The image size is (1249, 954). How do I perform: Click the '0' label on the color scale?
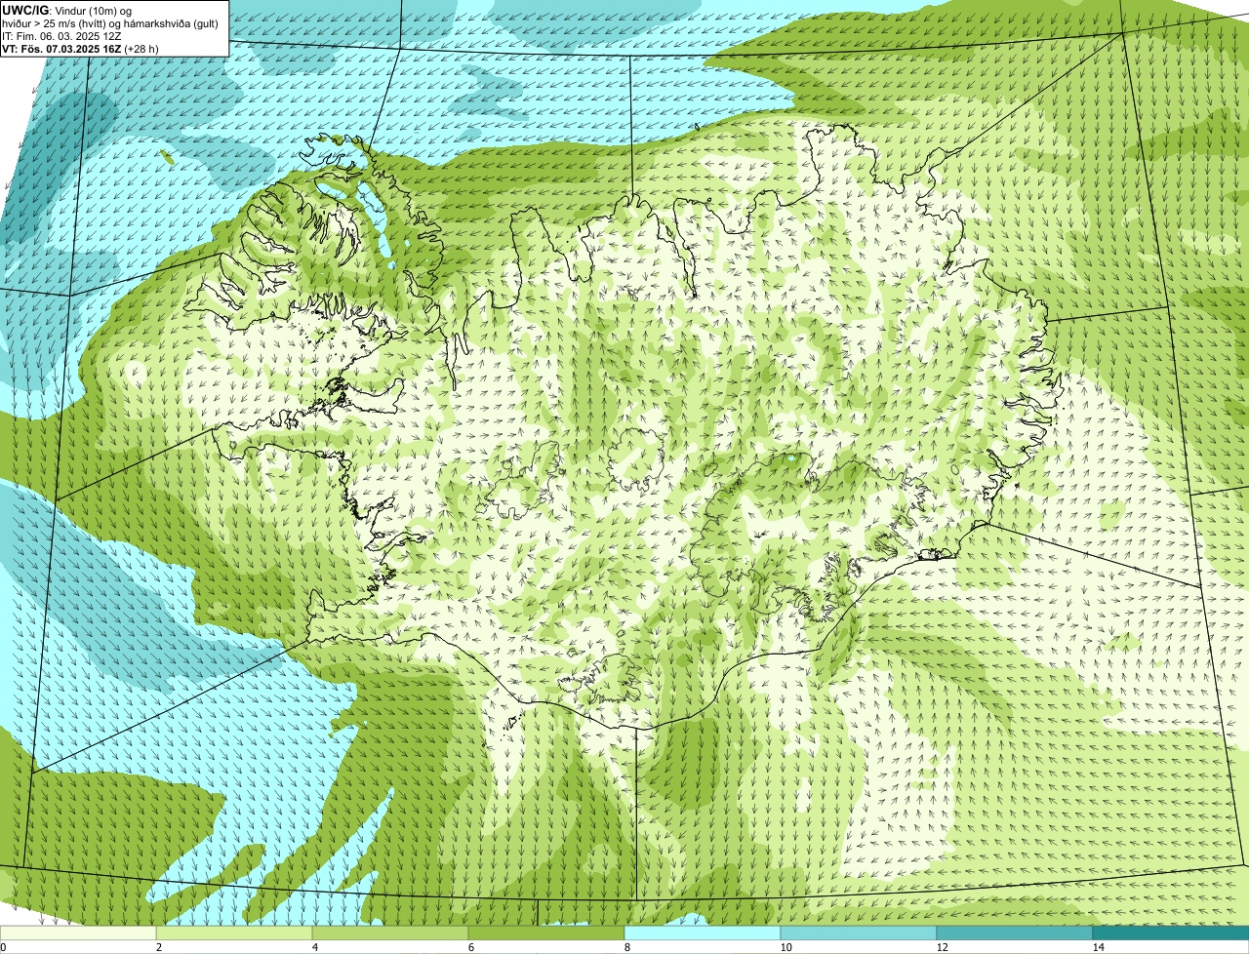coord(3,947)
